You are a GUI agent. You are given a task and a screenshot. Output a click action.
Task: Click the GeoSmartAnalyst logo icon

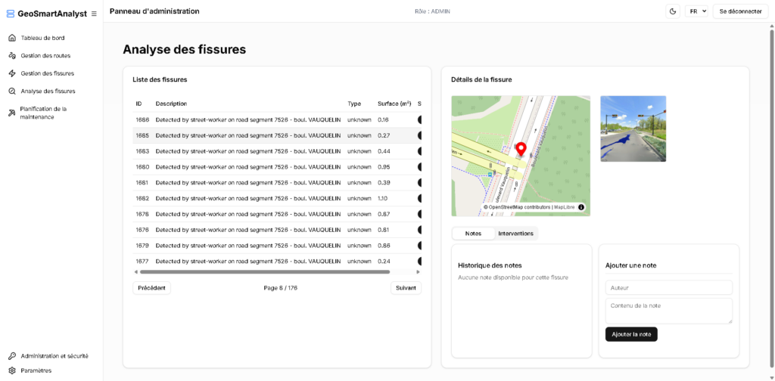(11, 14)
